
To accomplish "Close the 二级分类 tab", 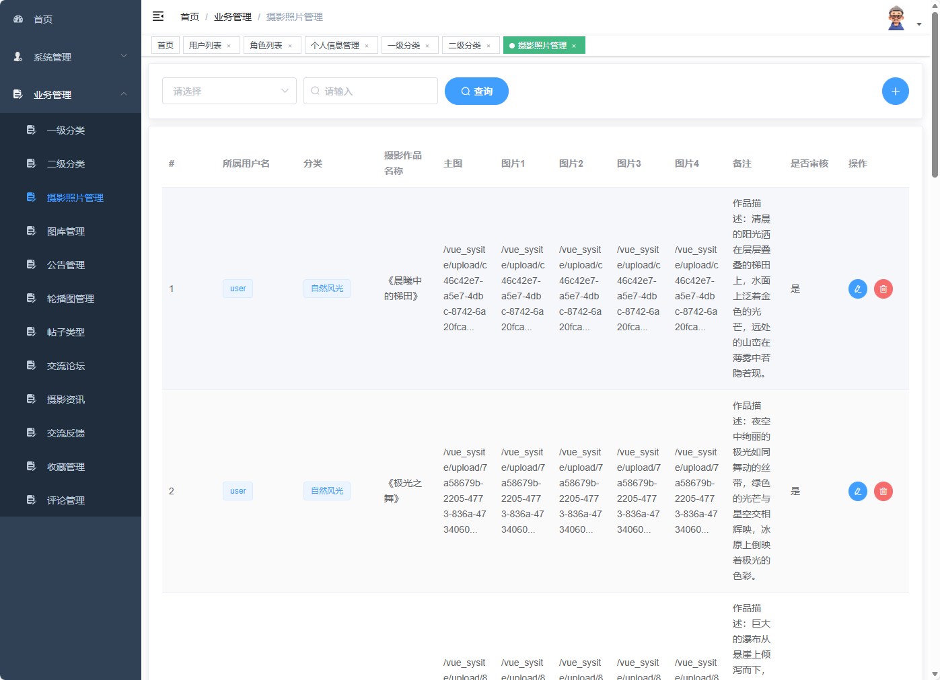I will pos(489,46).
